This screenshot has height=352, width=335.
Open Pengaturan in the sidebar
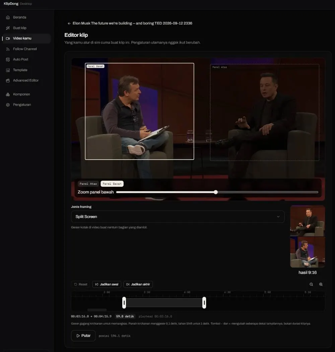[x=26, y=105]
